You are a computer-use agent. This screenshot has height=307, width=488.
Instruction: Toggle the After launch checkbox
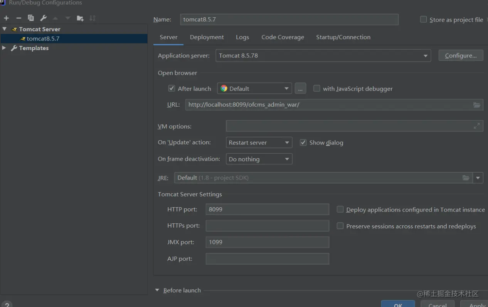click(x=172, y=88)
